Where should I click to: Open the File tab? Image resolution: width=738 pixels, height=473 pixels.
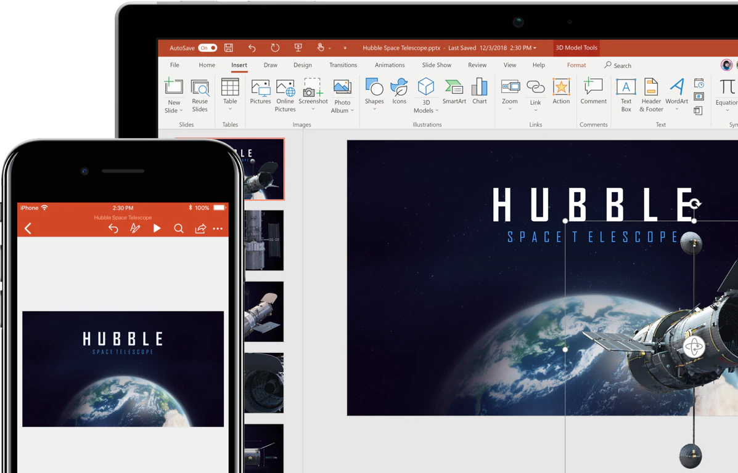pyautogui.click(x=174, y=65)
